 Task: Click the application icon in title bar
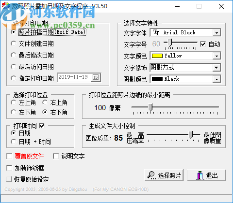6,6
